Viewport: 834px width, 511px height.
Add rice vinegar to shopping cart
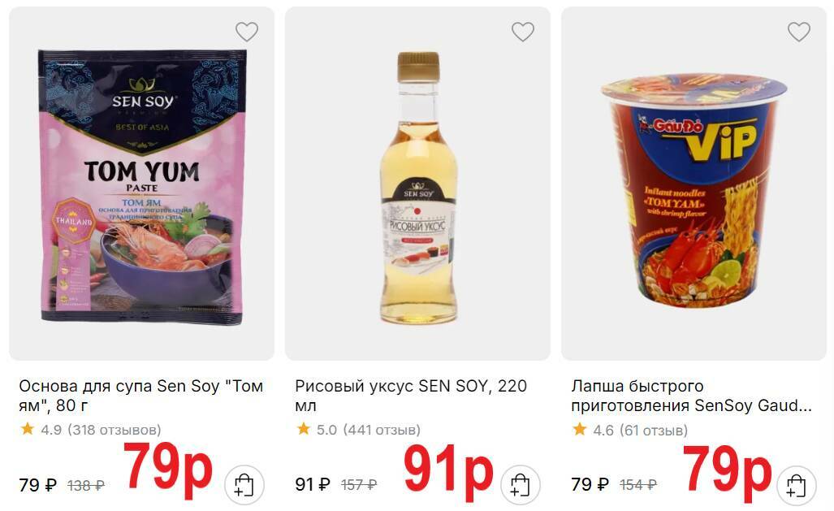pos(521,485)
